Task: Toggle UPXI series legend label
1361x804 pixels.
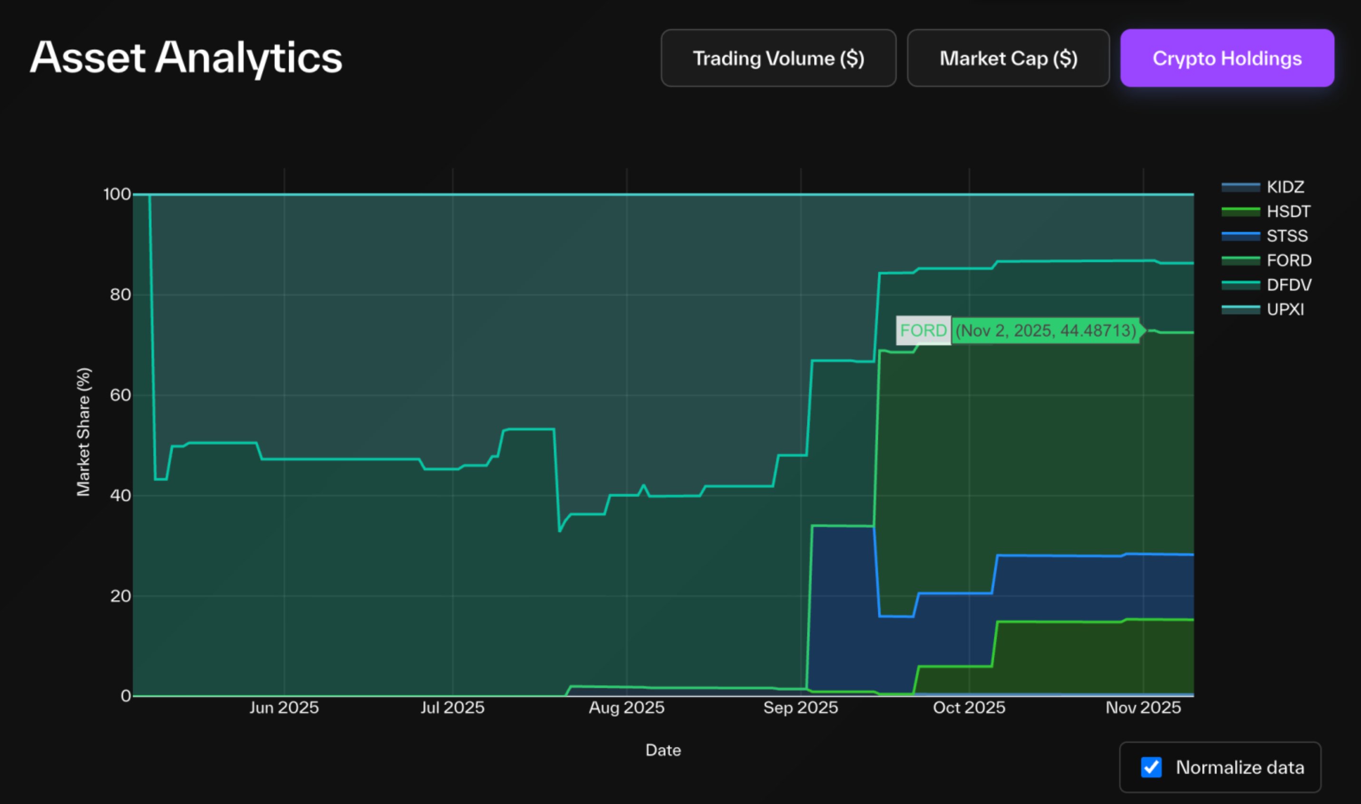Action: click(x=1285, y=309)
